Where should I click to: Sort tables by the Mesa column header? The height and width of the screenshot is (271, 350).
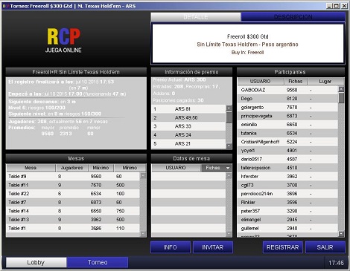(x=31, y=168)
